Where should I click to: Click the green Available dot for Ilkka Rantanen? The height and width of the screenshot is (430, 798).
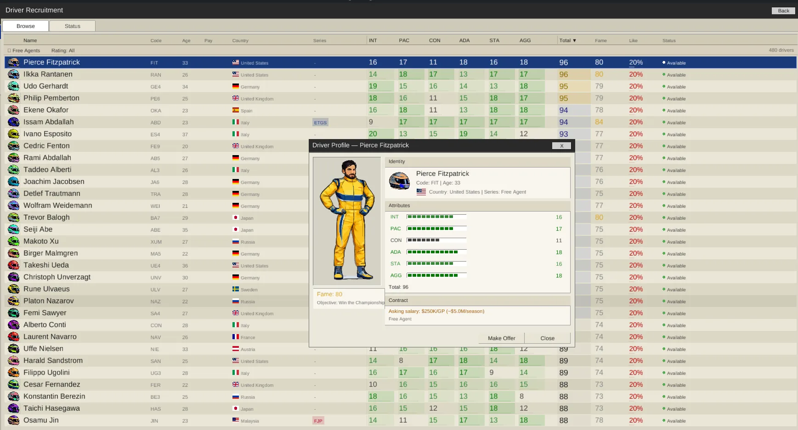[x=663, y=75]
